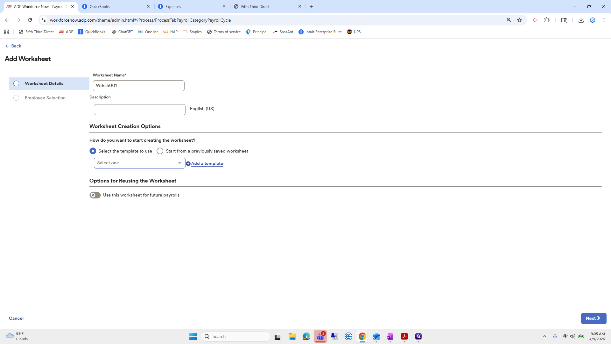Click the taskbar Search box
The image size is (611, 344).
236,336
